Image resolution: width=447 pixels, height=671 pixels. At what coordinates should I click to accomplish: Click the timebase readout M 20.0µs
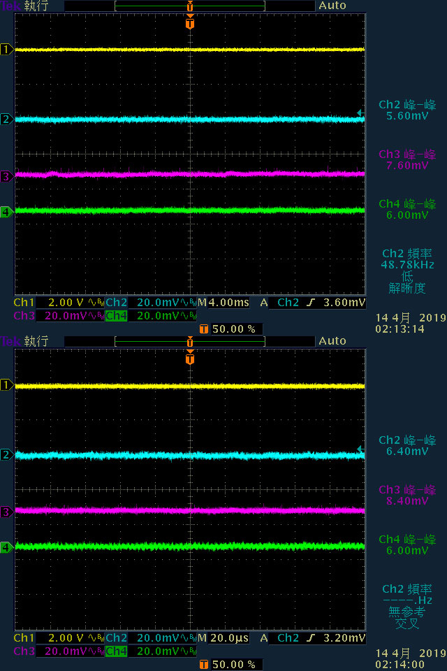pyautogui.click(x=223, y=638)
